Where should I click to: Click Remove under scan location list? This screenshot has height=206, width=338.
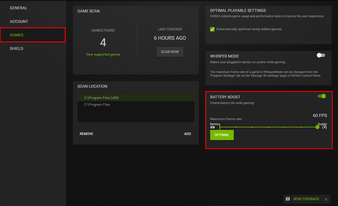[x=86, y=134]
